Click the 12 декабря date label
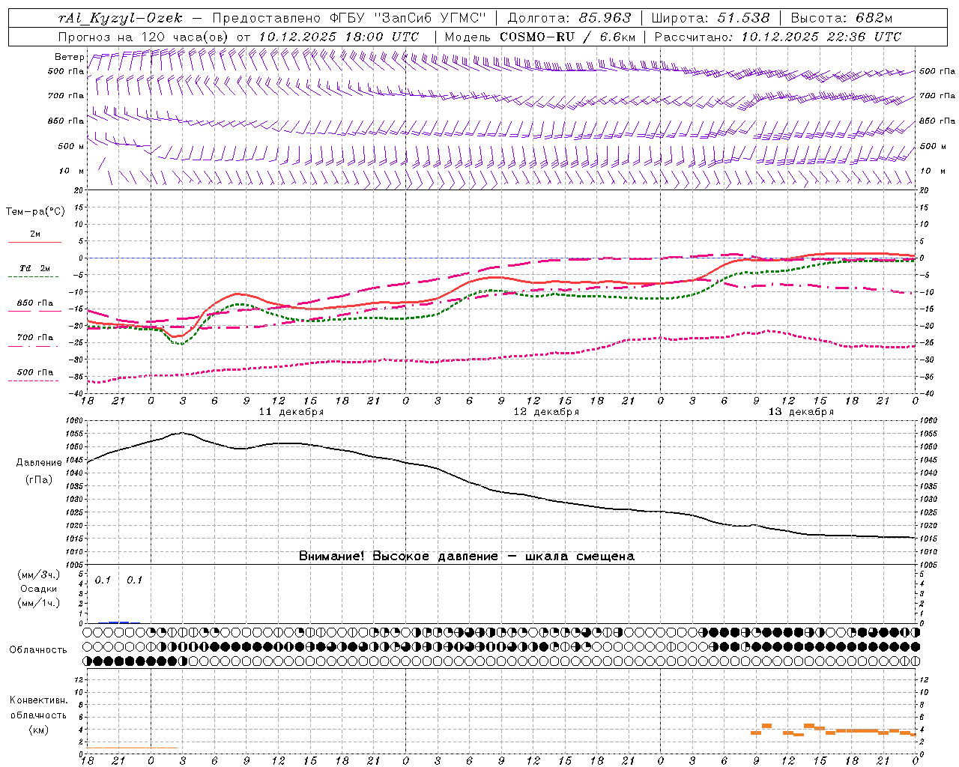 [546, 412]
